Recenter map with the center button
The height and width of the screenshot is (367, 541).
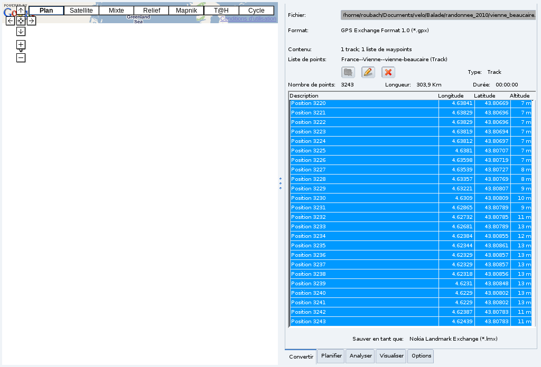click(x=21, y=21)
